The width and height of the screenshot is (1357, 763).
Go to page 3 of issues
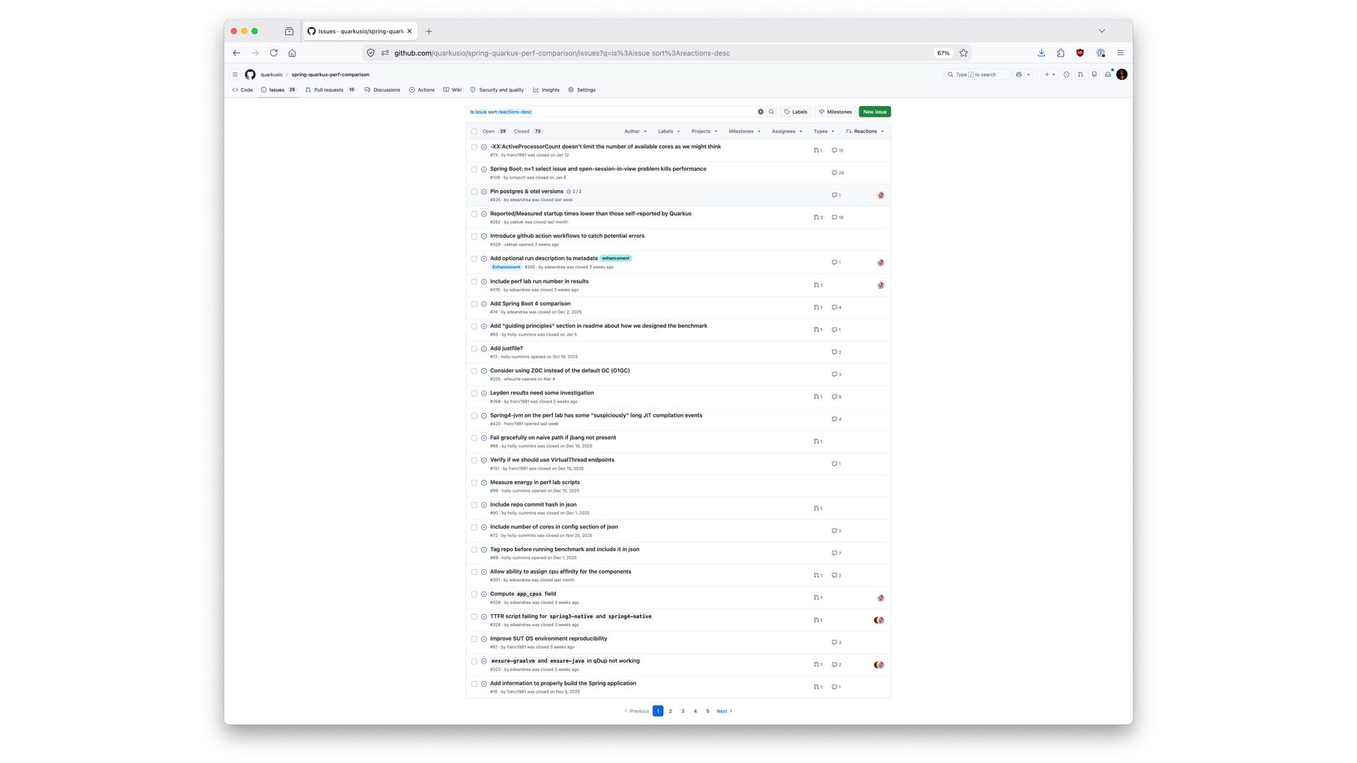pyautogui.click(x=683, y=711)
